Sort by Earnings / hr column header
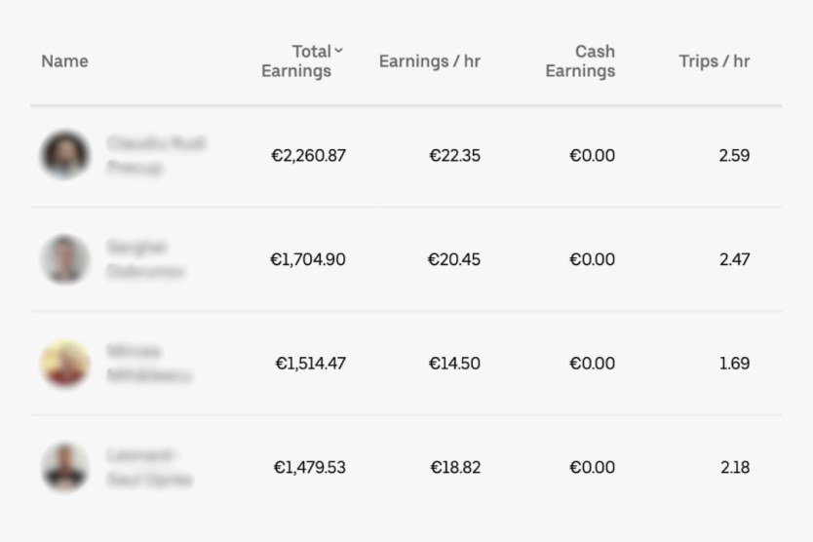 pyautogui.click(x=429, y=61)
